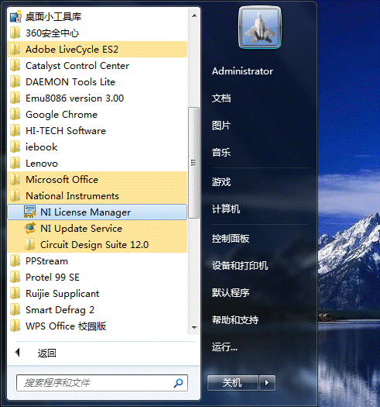Click the WPS Office 校园版 folder icon

[15, 326]
